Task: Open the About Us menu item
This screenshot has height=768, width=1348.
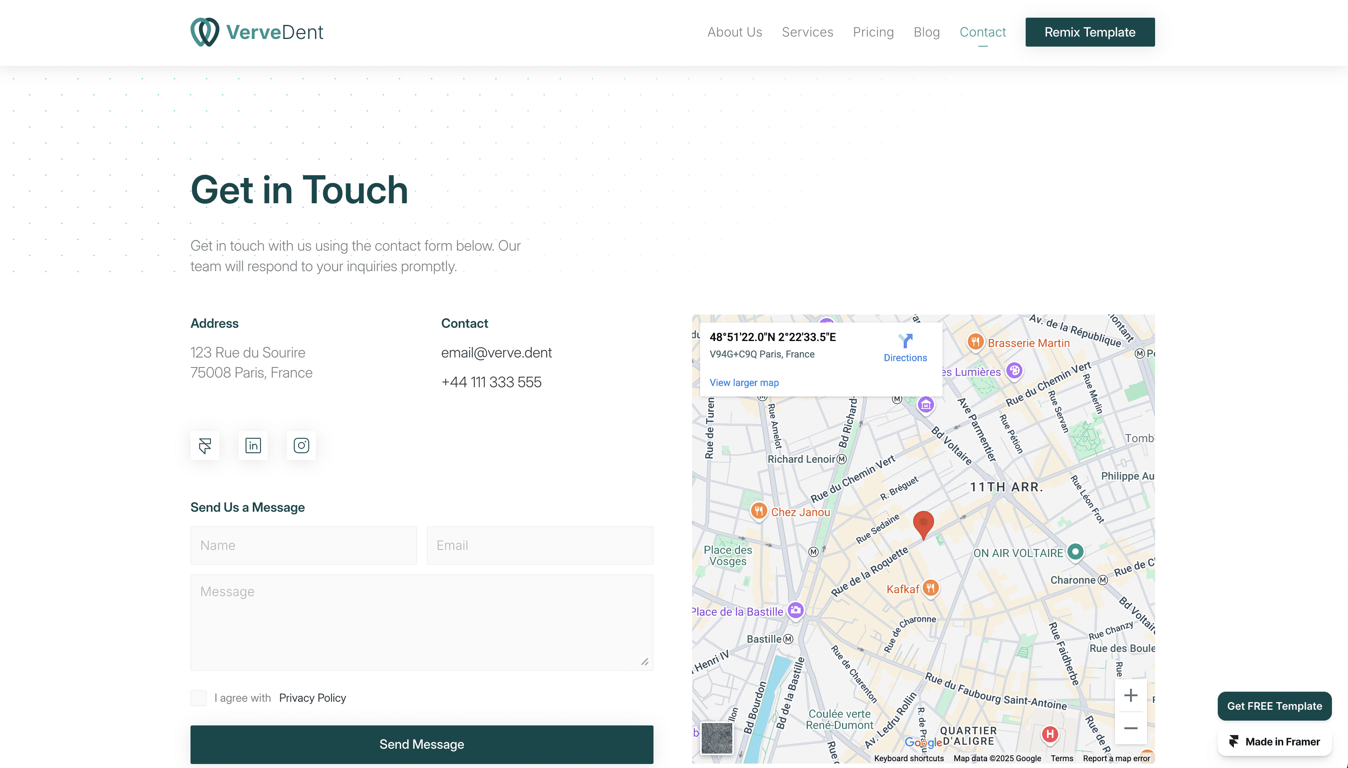Action: pyautogui.click(x=735, y=32)
